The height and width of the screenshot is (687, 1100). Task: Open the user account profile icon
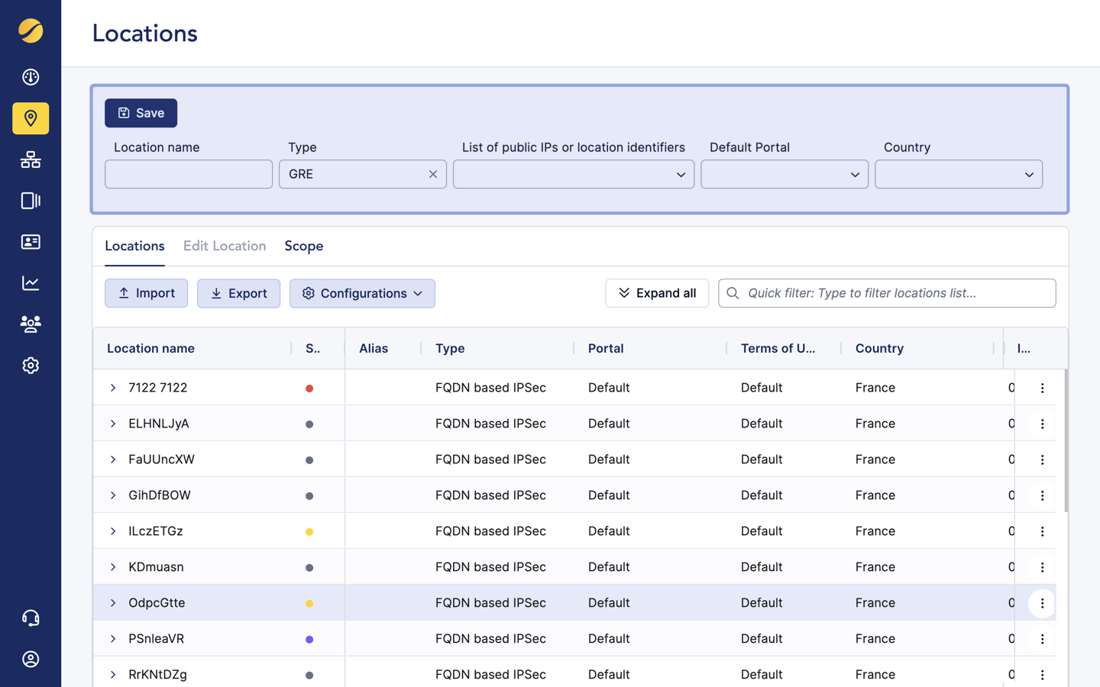(x=31, y=660)
